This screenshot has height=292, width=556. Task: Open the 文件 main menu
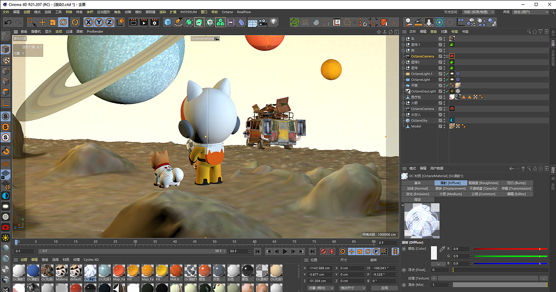click(6, 12)
